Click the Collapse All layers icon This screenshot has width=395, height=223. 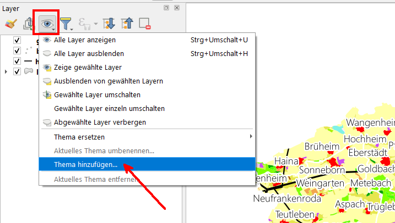point(127,24)
